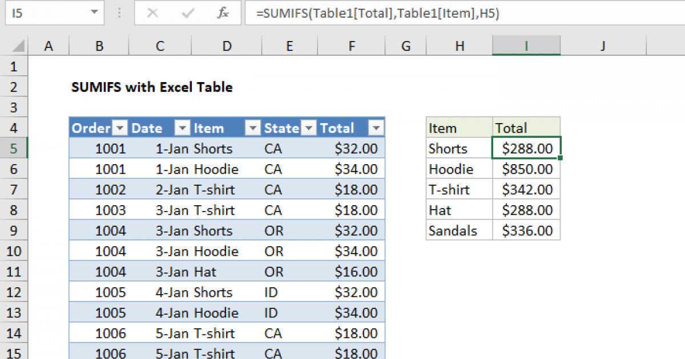Select the Sandals total cell $336.00
This screenshot has height=359, width=685.
click(x=526, y=230)
